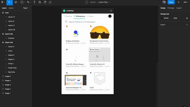Click the Background color swatch
The width and height of the screenshot is (190, 107).
[x=161, y=18]
